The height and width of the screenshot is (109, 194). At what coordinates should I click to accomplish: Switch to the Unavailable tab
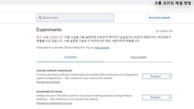138,57
